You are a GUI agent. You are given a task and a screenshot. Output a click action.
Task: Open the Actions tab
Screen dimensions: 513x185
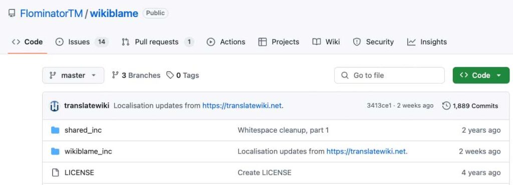click(226, 42)
